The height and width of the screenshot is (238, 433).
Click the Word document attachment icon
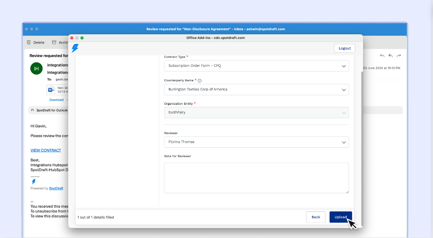click(51, 89)
